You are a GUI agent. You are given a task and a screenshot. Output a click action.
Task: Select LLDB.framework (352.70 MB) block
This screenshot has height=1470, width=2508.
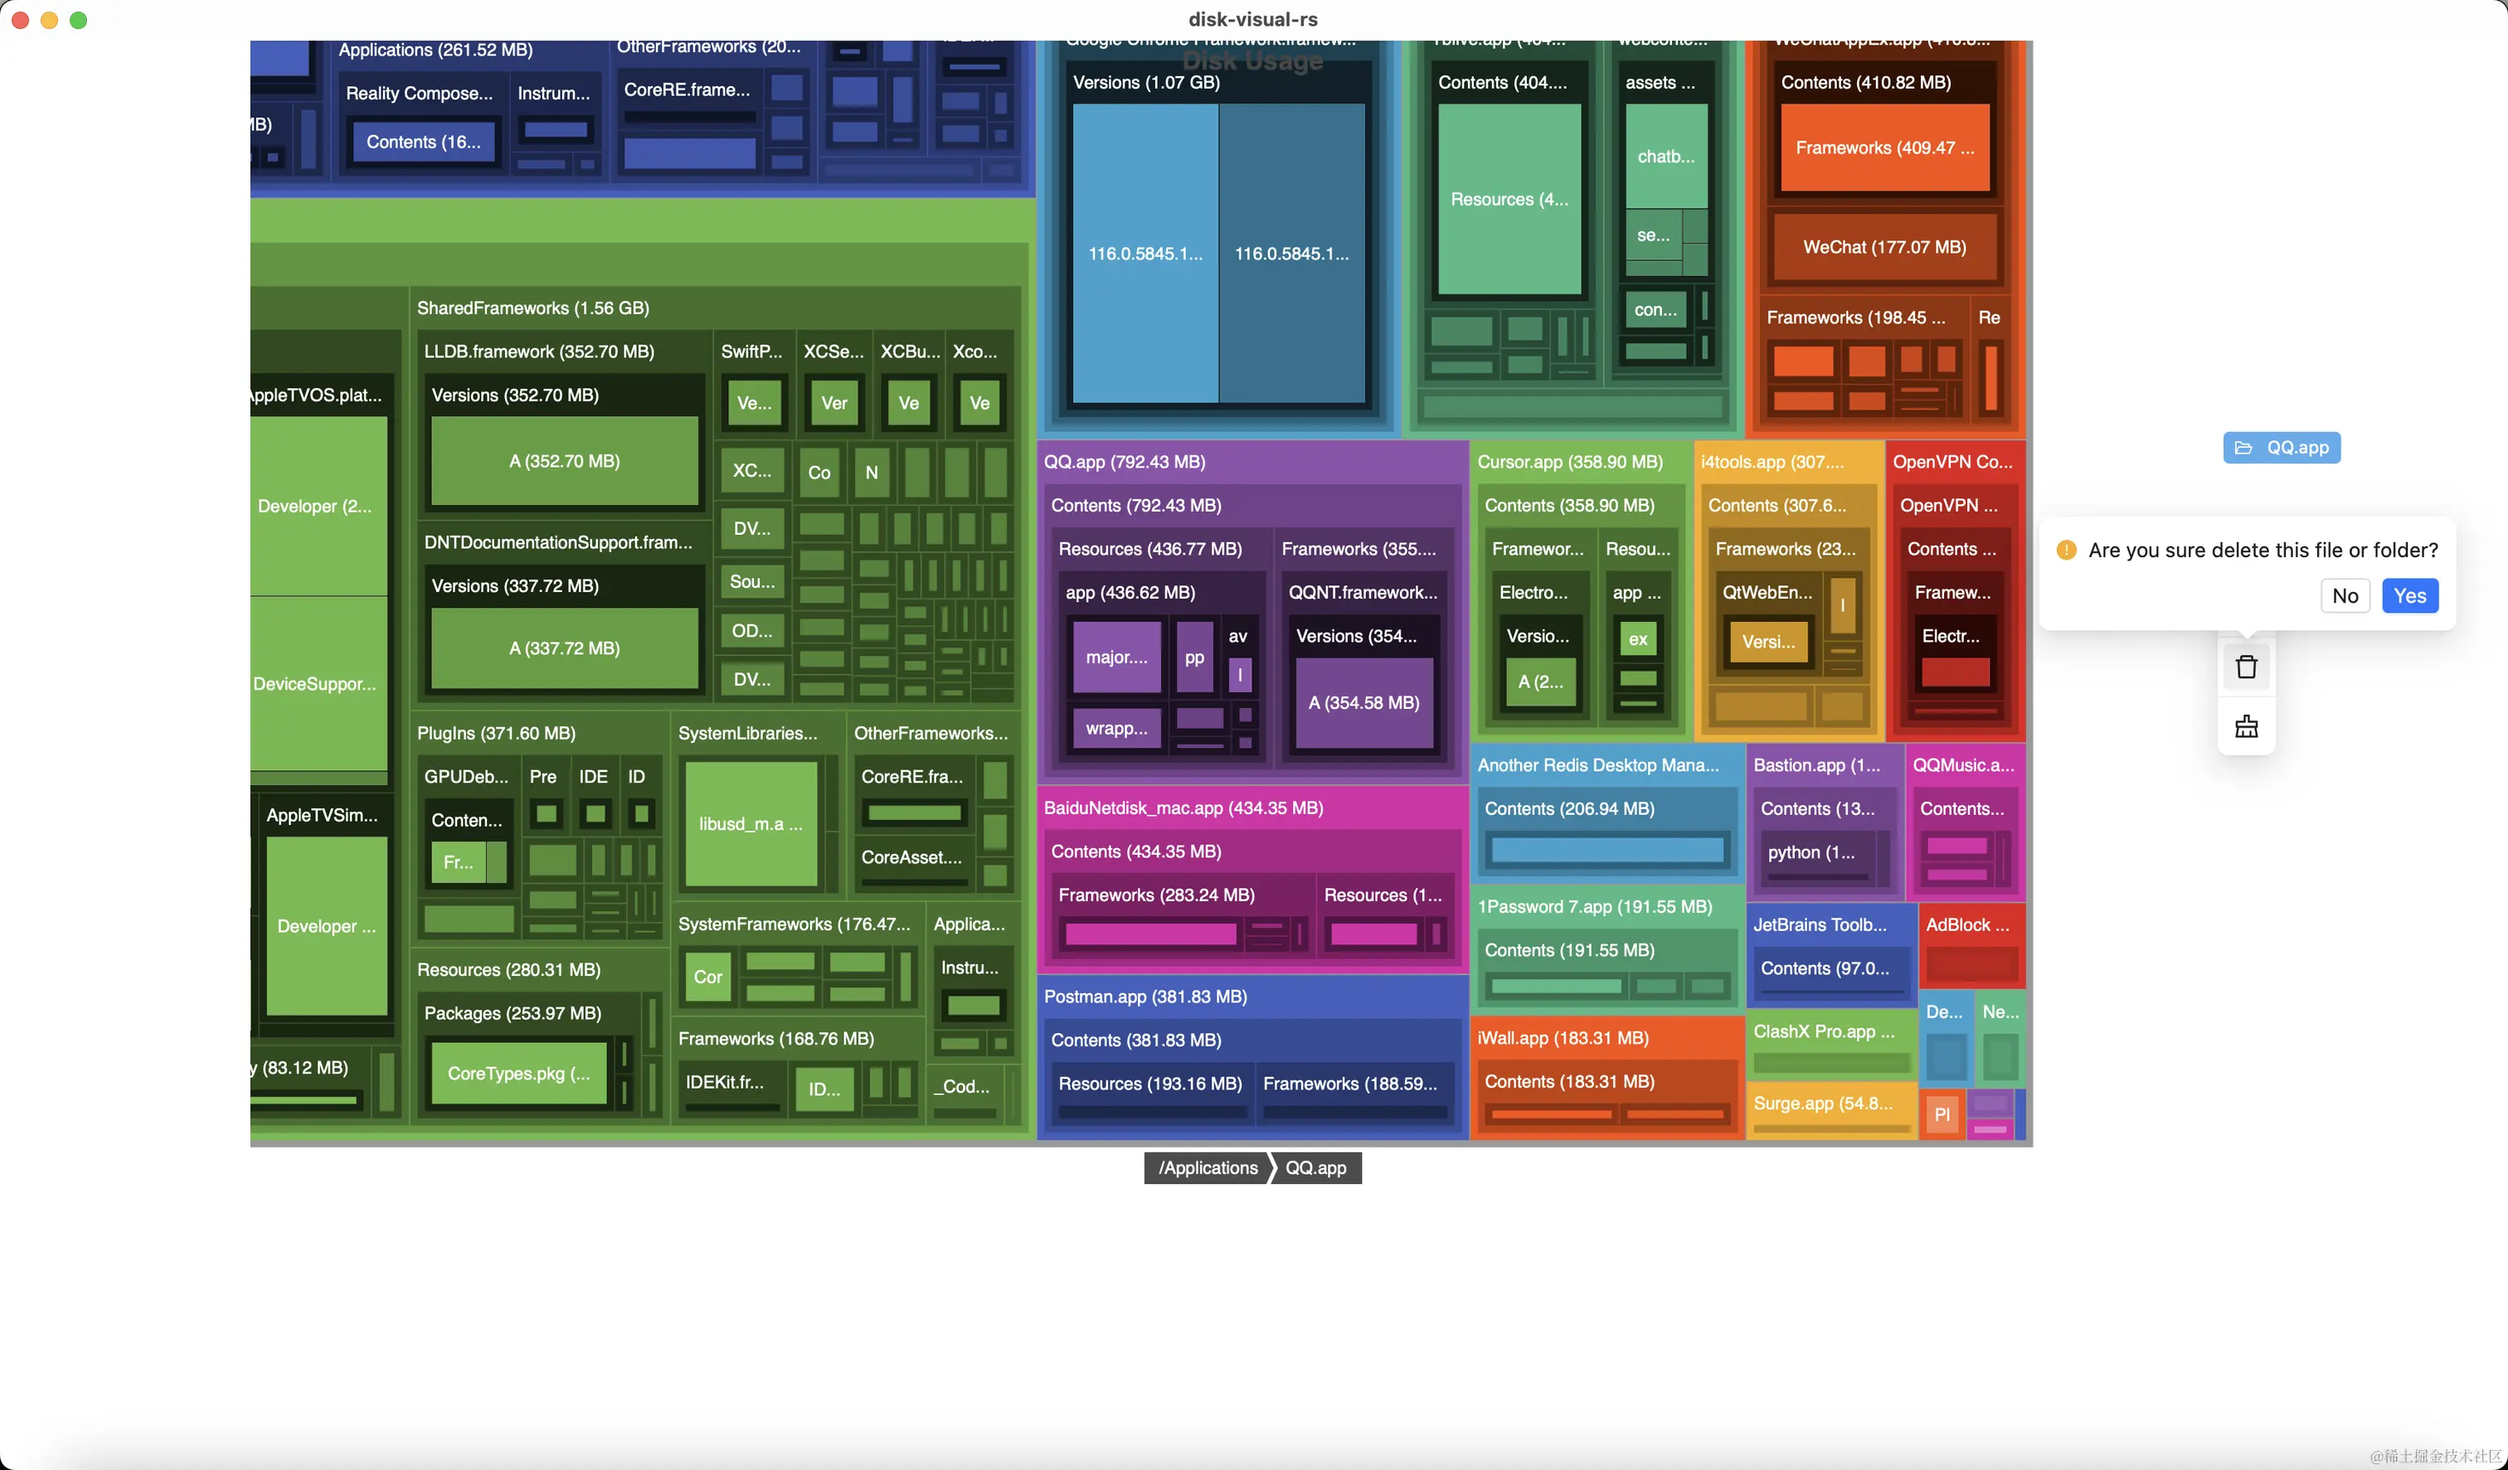click(538, 352)
